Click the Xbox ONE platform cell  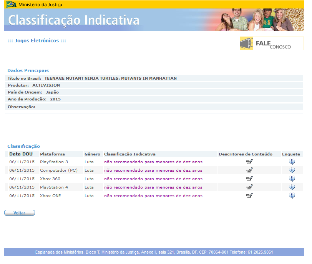tap(50, 195)
